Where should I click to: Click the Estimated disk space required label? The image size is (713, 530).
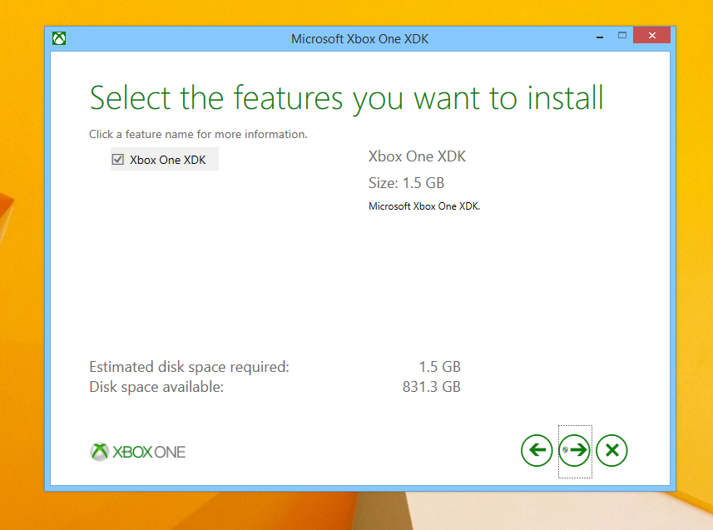[189, 367]
